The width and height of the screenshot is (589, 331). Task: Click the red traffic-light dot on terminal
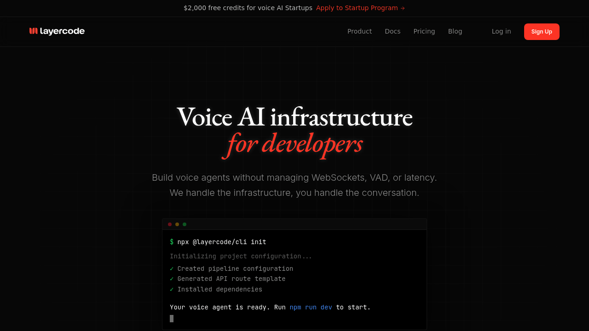[169, 224]
